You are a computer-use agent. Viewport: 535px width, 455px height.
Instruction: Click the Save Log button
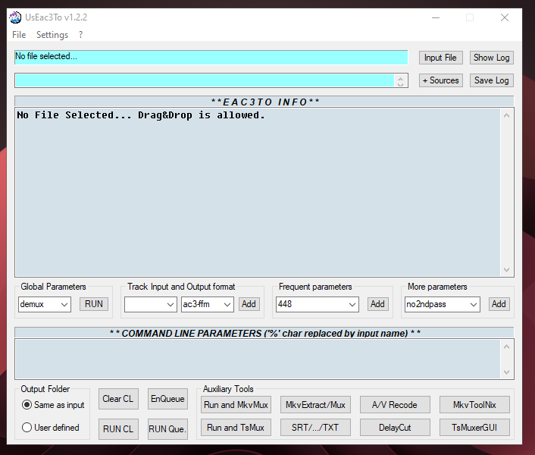(491, 80)
